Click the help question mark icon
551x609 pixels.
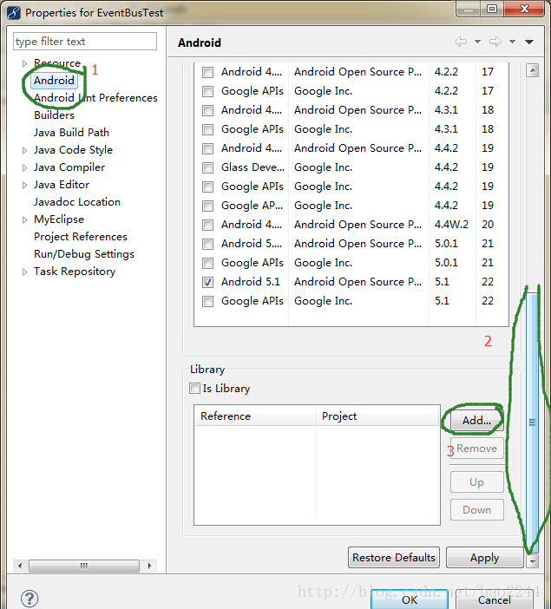tap(30, 599)
